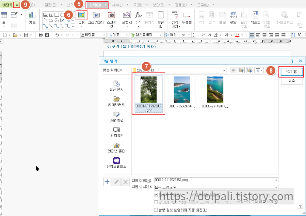Expand the 파일 형식 file type dropdown
This screenshot has height=216, width=306.
point(276,188)
